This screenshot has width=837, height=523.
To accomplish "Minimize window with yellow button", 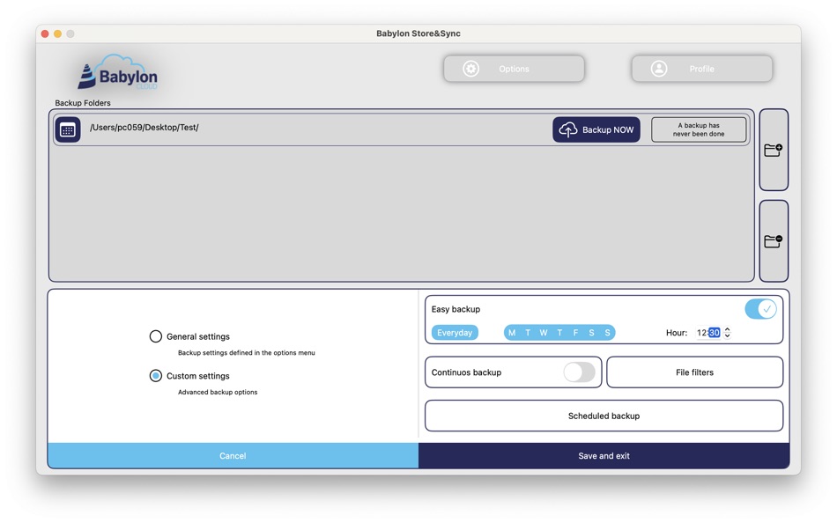I will pos(57,33).
